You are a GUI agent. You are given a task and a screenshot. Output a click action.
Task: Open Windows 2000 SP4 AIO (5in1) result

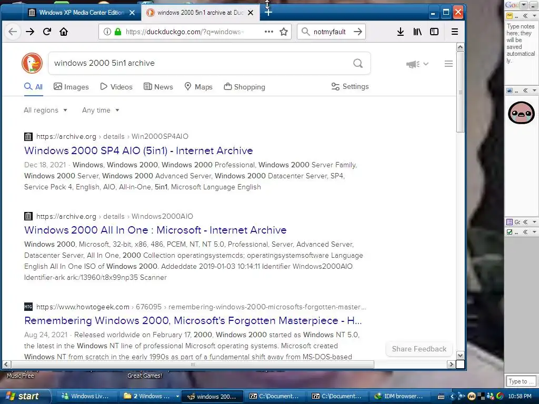pyautogui.click(x=138, y=150)
